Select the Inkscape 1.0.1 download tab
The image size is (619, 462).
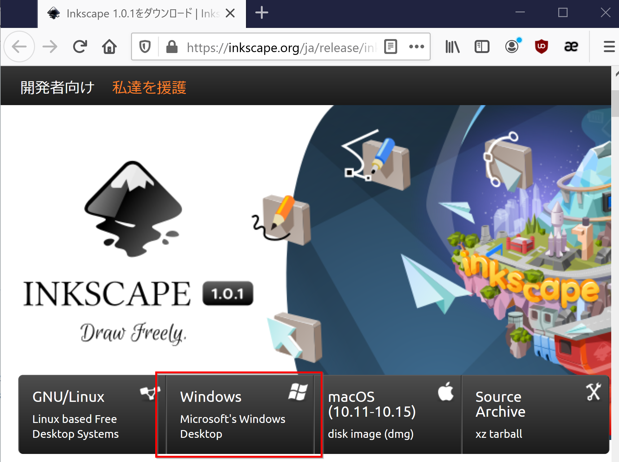click(x=142, y=14)
